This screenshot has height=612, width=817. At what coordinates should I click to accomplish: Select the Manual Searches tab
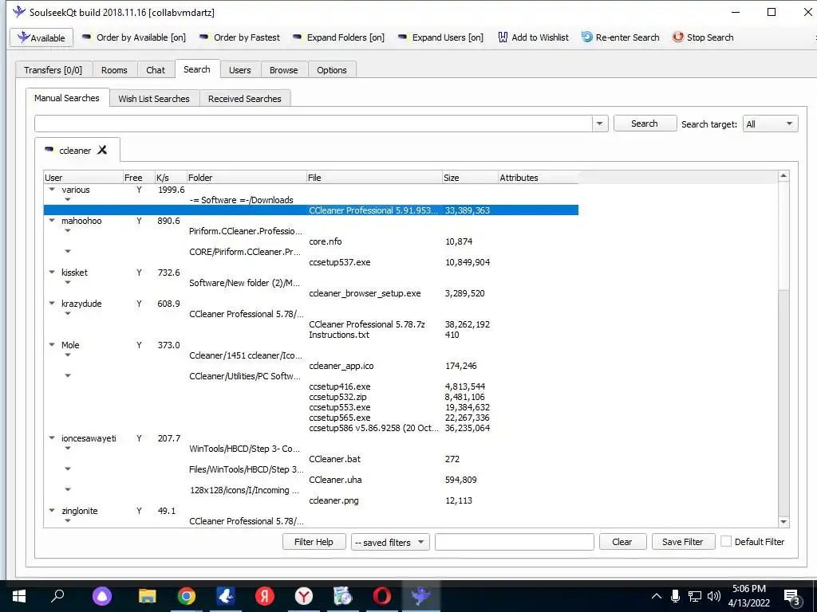(x=67, y=98)
